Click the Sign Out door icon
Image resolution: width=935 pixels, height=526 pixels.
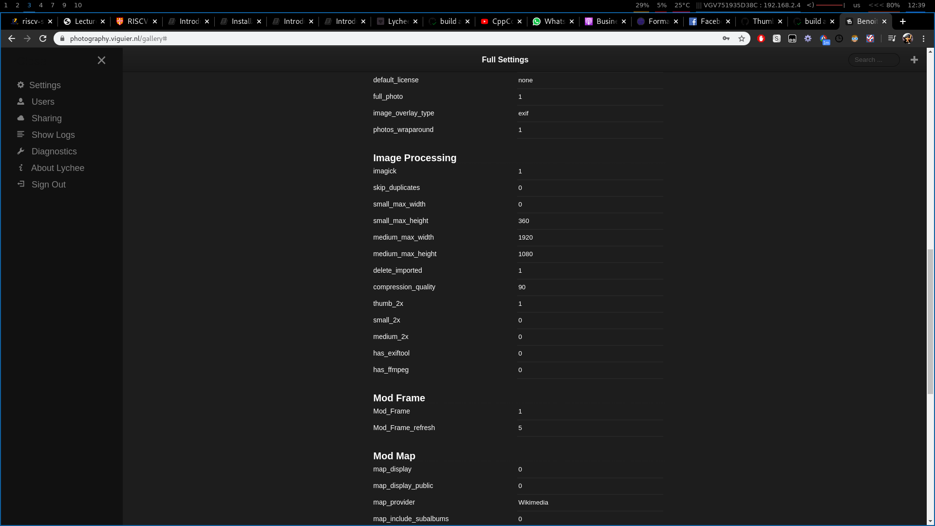point(20,184)
